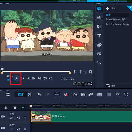132x132 pixels.
Task: Switch to Storyboard view
Action: point(8,94)
